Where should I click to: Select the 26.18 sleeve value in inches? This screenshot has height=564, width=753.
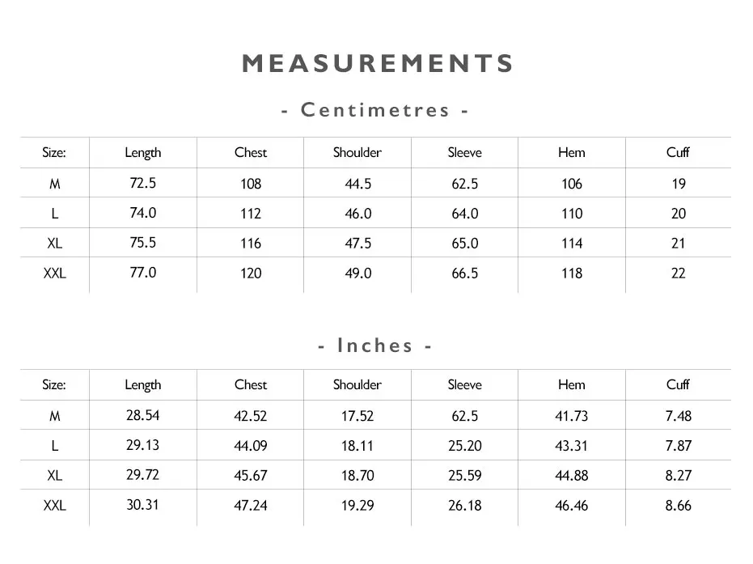(465, 506)
